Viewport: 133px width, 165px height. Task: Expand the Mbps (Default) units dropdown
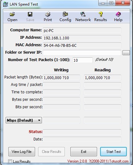coord(24,120)
